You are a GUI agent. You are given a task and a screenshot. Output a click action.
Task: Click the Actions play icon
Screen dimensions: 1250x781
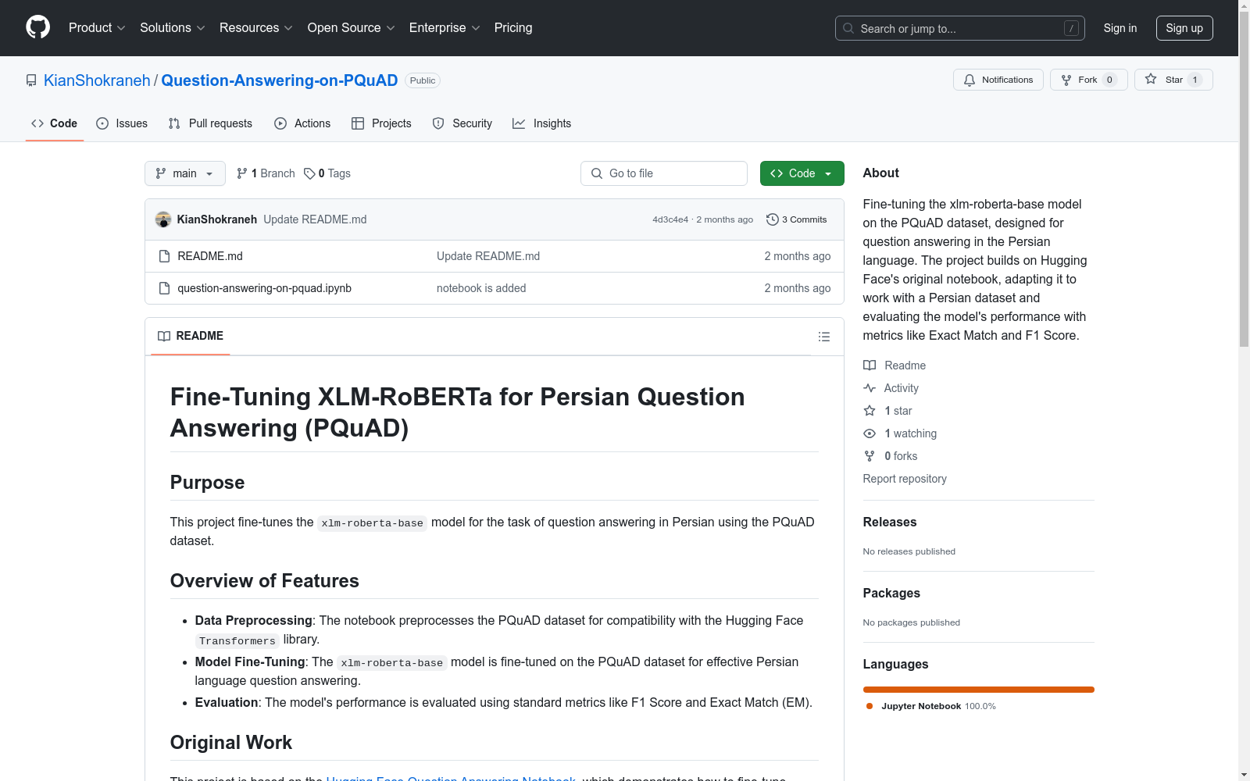click(280, 123)
